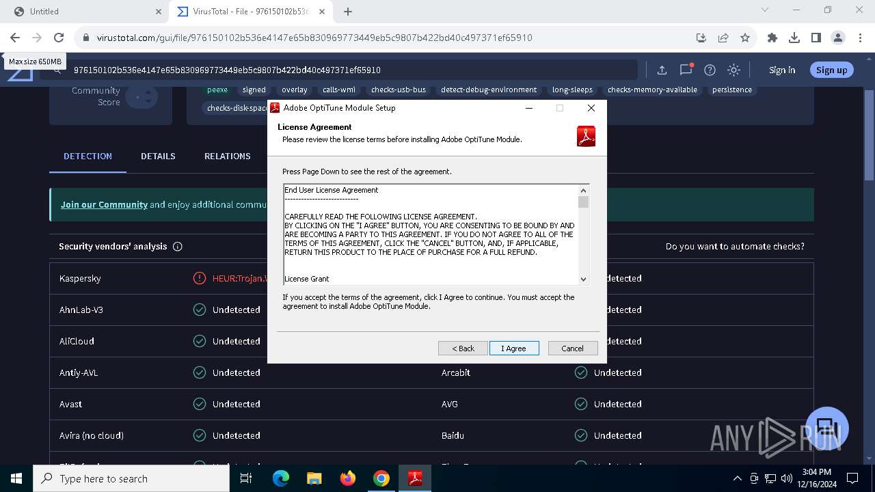Open Chrome downloads icon

(x=794, y=38)
